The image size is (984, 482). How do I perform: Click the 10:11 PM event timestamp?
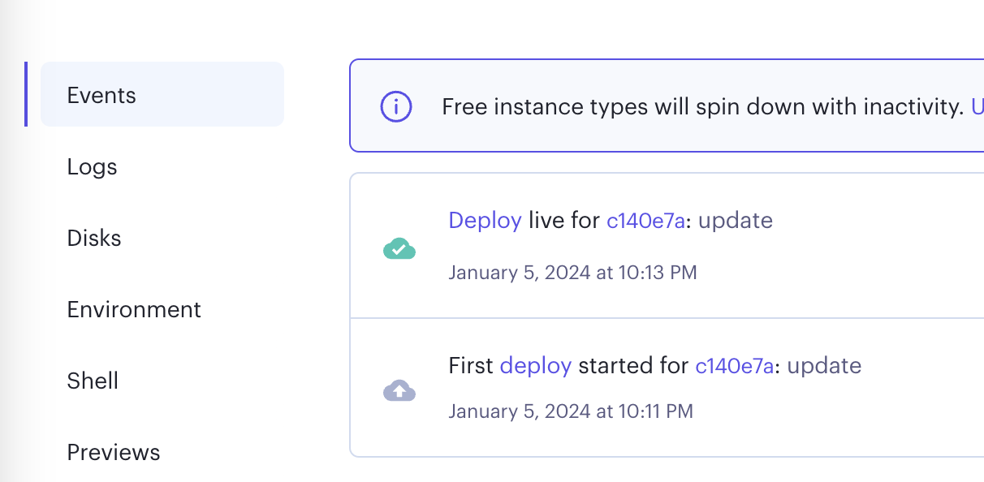tap(571, 411)
